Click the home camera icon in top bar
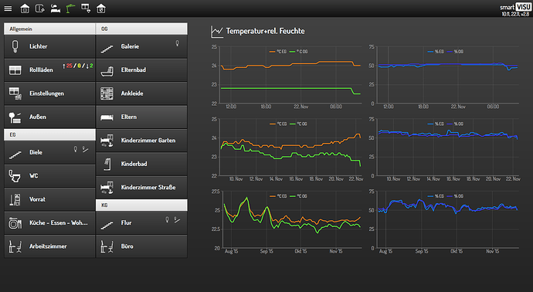The height and width of the screenshot is (292, 533). click(25, 8)
